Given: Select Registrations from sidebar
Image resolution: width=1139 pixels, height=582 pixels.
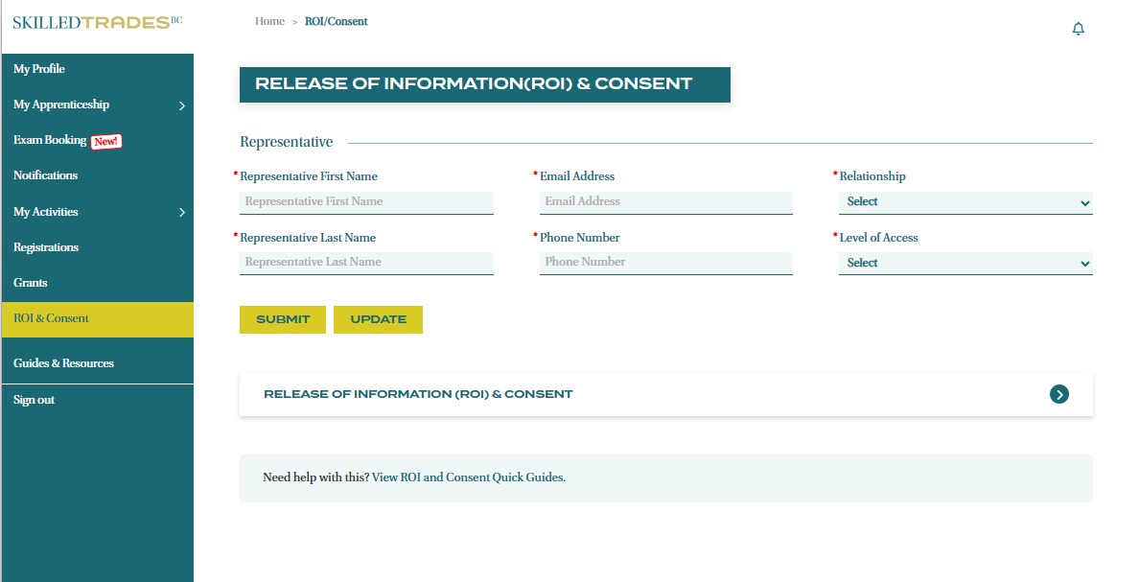Looking at the screenshot, I should coord(46,247).
